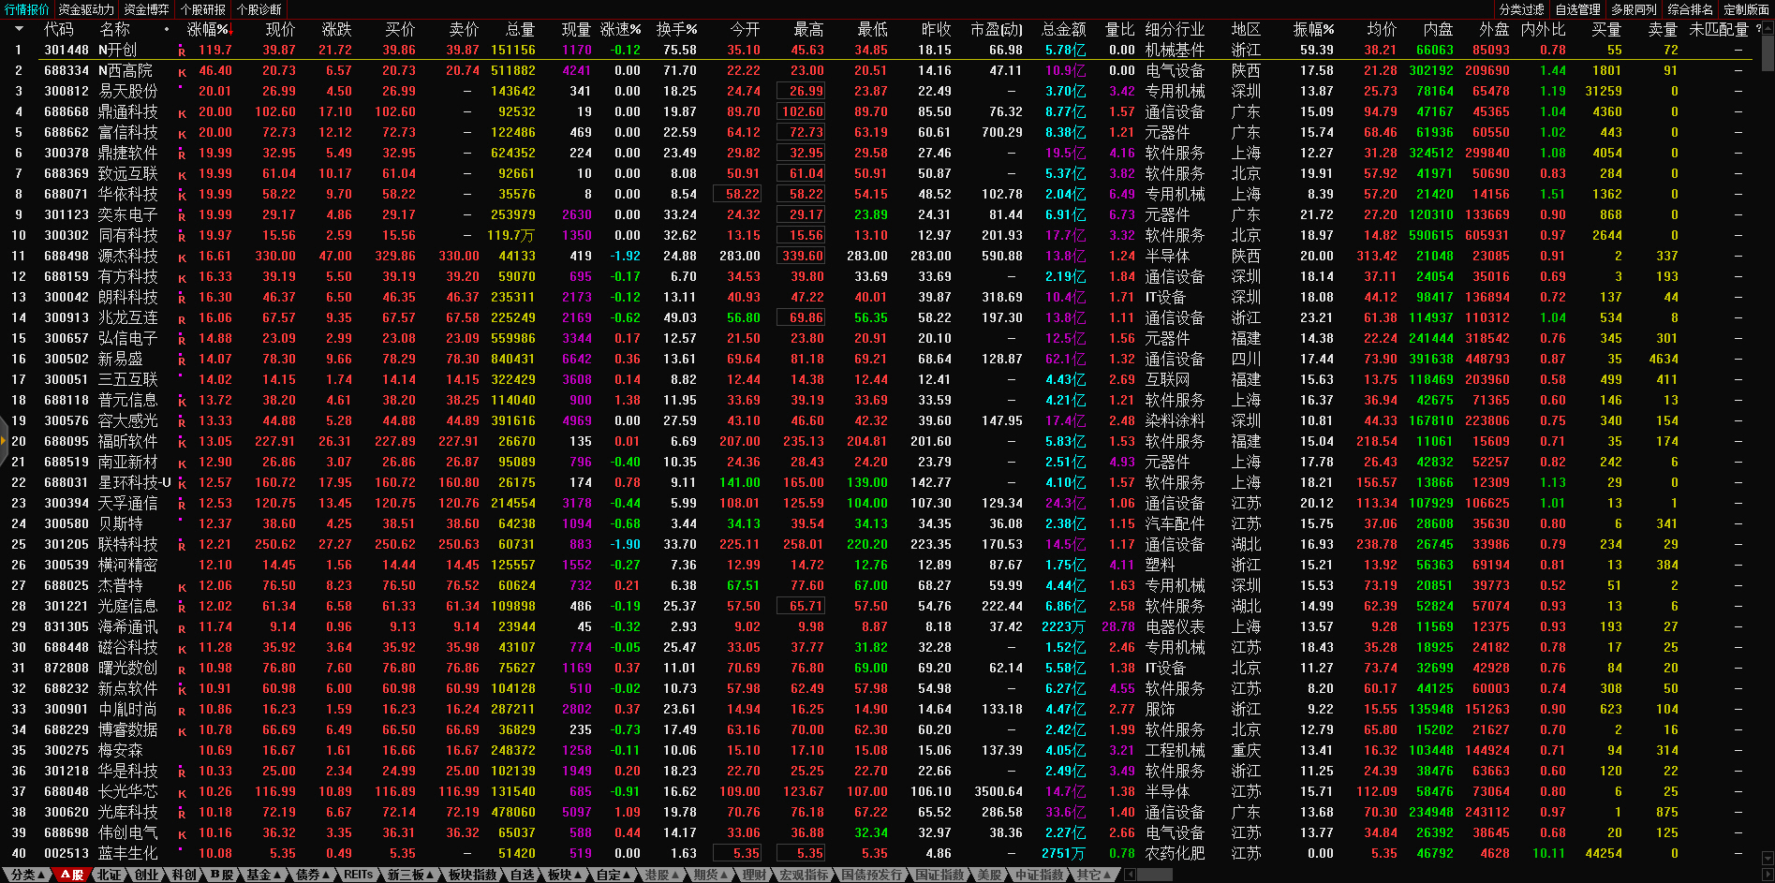Viewport: 1775px width, 883px height.
Task: Expand the 板块 tab submenu
Action: [x=565, y=875]
